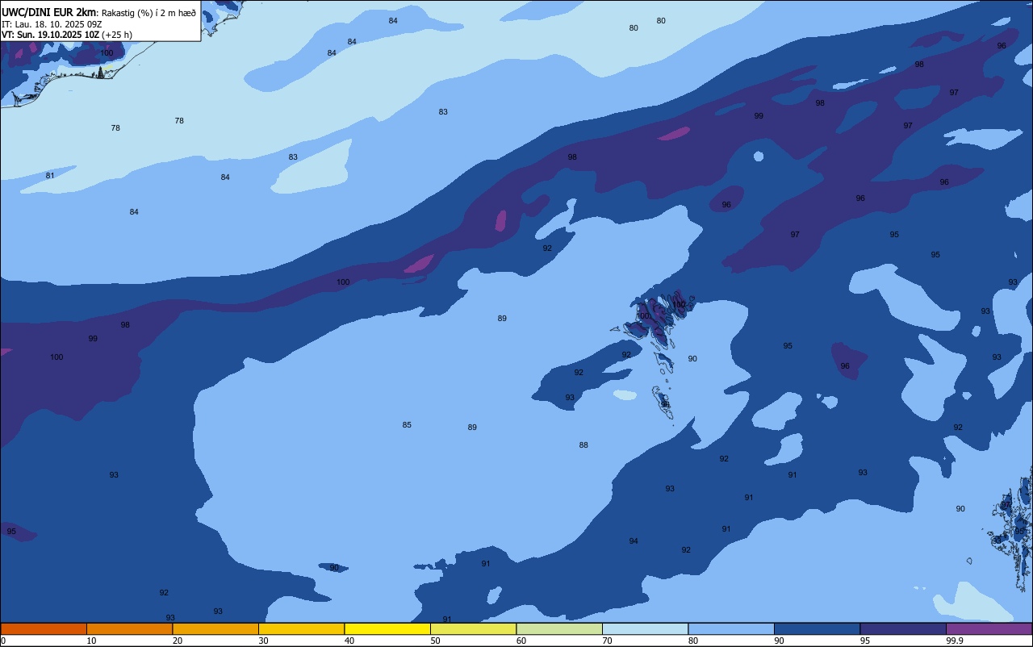Select the '70' legend tick label
The image size is (1033, 647).
[x=607, y=641]
